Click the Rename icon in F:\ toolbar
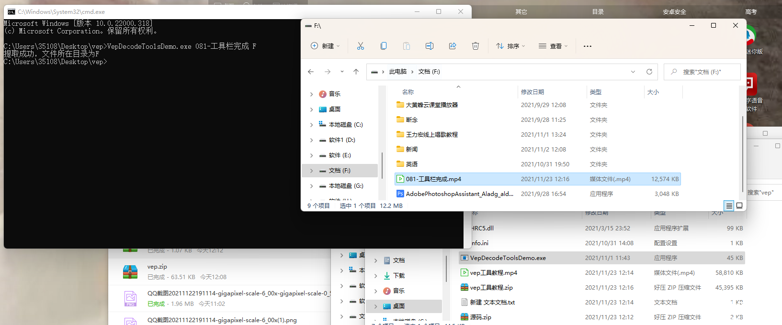 click(430, 46)
